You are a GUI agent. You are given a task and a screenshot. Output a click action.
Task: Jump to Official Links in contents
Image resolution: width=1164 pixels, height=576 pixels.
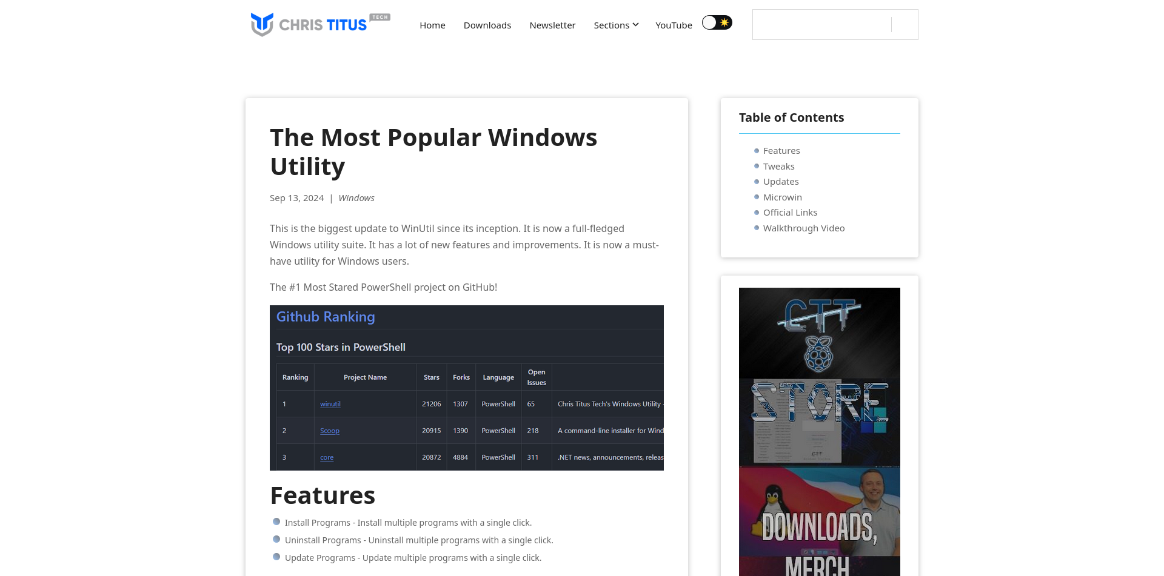[x=790, y=213]
